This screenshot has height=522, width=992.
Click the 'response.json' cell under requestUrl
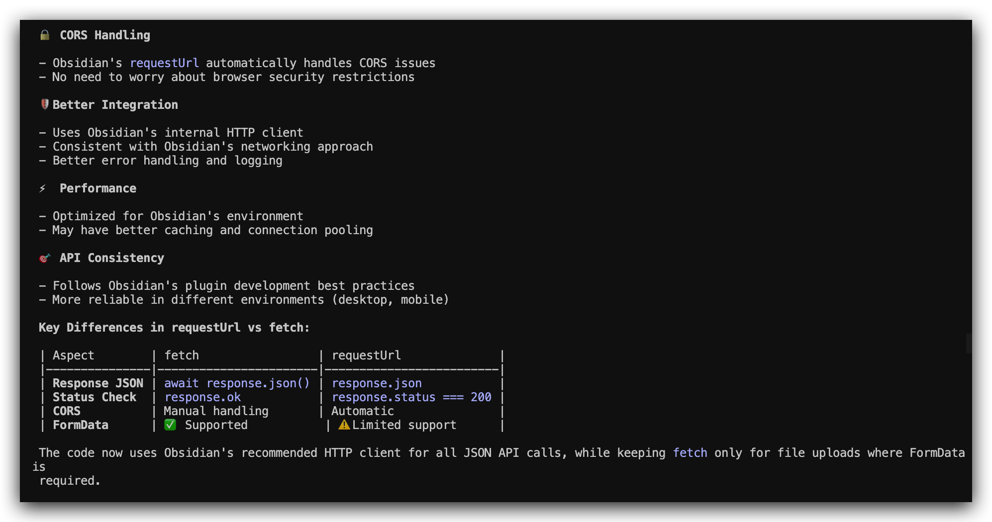coord(377,383)
